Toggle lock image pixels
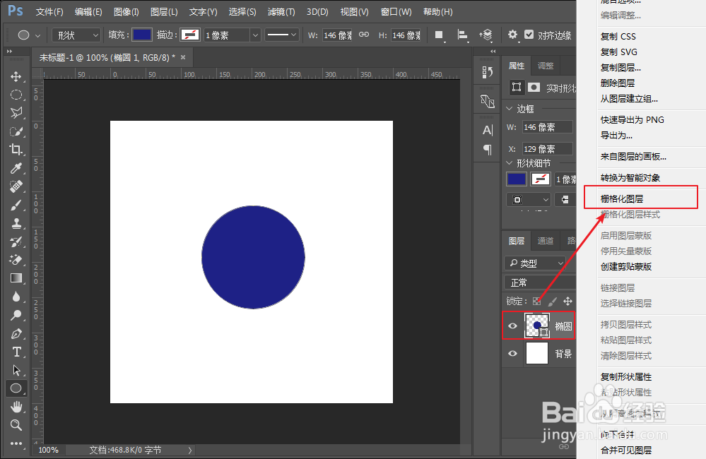 tap(553, 301)
